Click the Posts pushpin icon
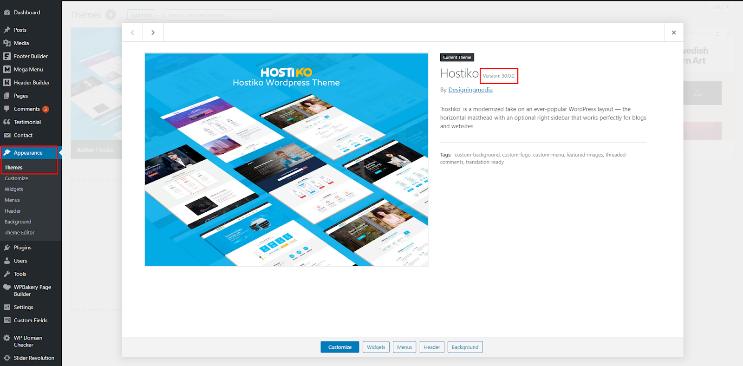The height and width of the screenshot is (366, 743). pyautogui.click(x=7, y=30)
